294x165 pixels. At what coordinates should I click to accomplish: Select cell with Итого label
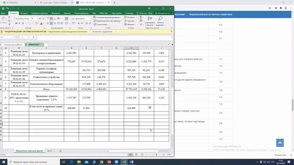(x=46, y=89)
